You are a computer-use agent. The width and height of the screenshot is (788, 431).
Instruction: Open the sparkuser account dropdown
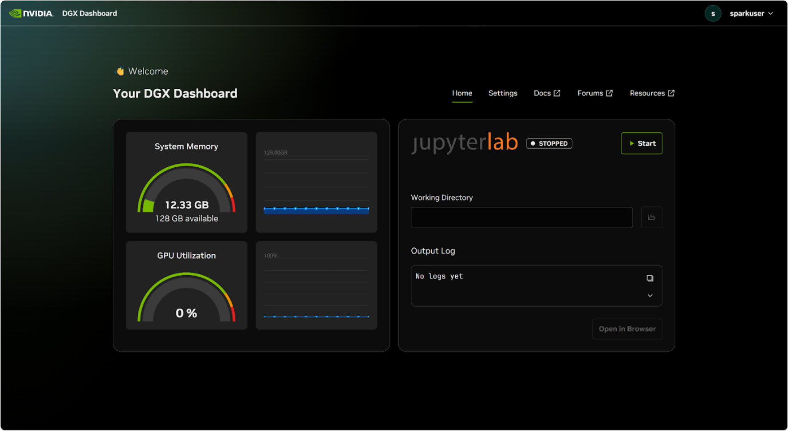(771, 13)
